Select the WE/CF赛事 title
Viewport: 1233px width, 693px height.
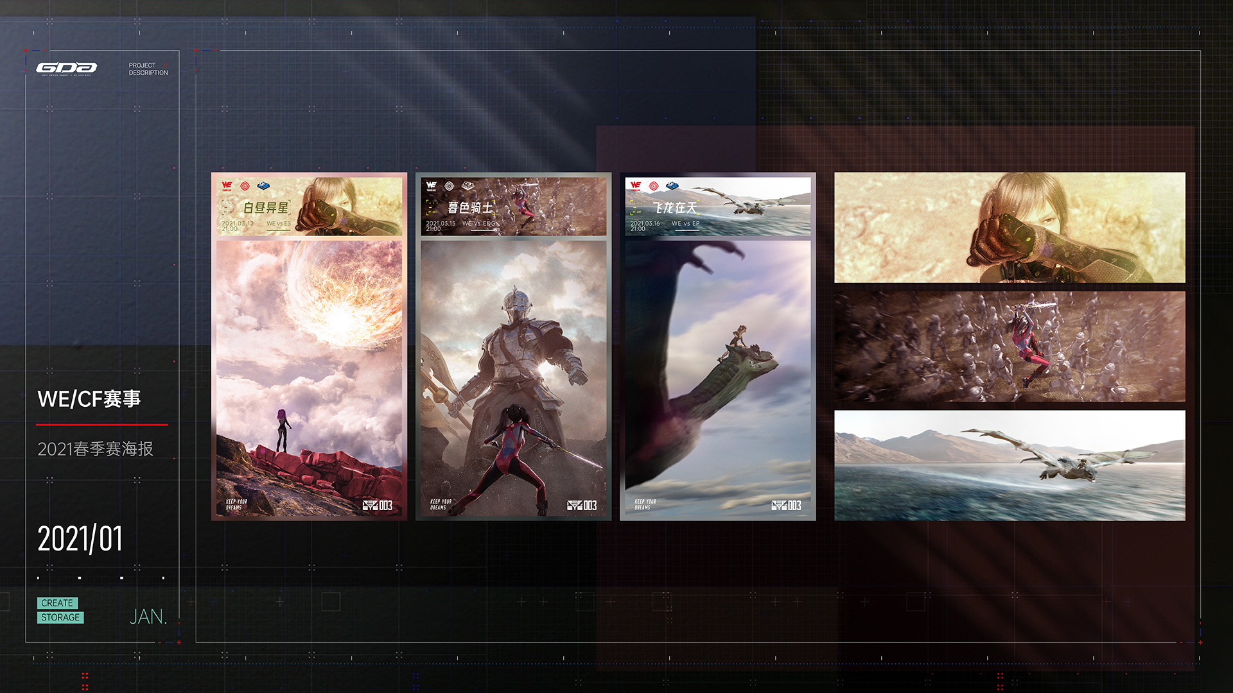tap(89, 399)
